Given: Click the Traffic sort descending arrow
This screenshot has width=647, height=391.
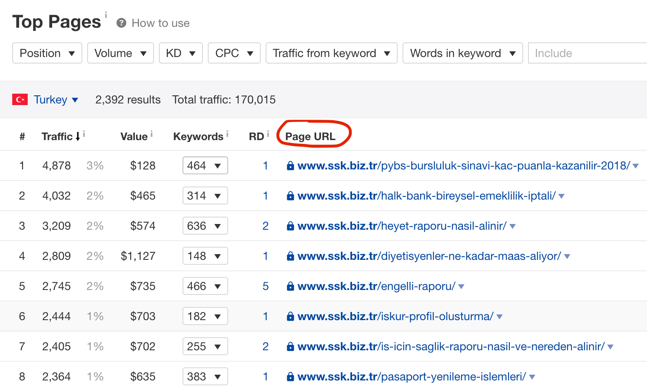Looking at the screenshot, I should click(78, 136).
